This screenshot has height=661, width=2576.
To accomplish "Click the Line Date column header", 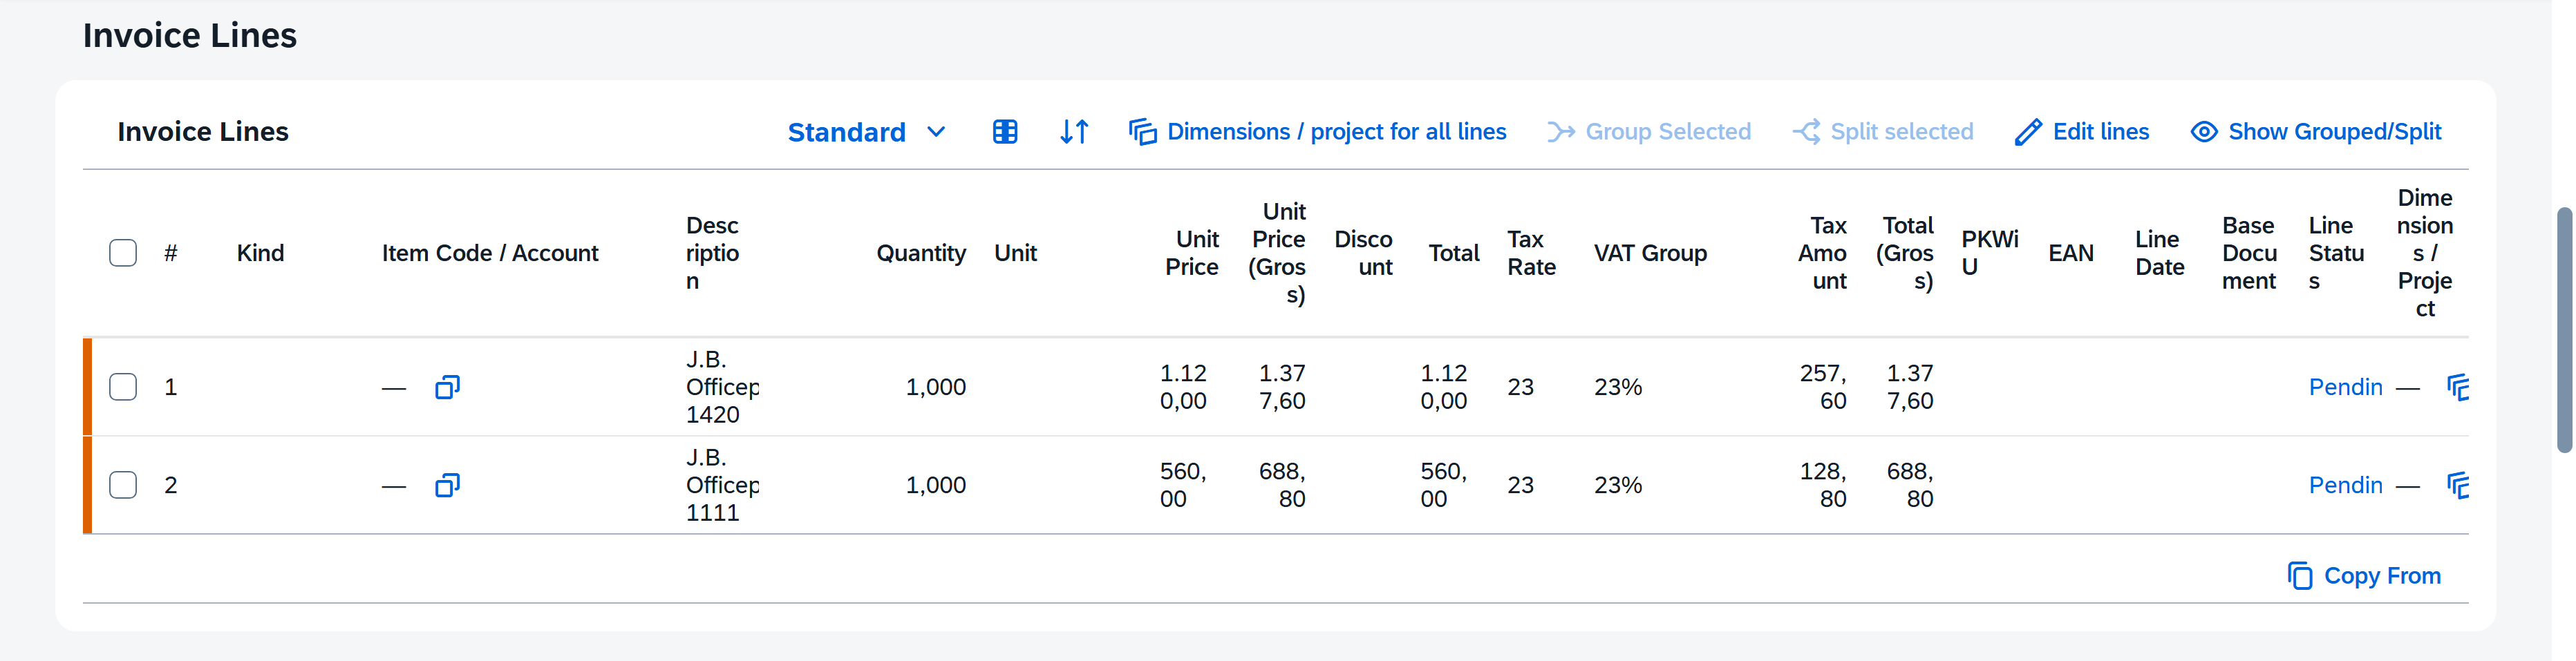I will (x=2160, y=253).
